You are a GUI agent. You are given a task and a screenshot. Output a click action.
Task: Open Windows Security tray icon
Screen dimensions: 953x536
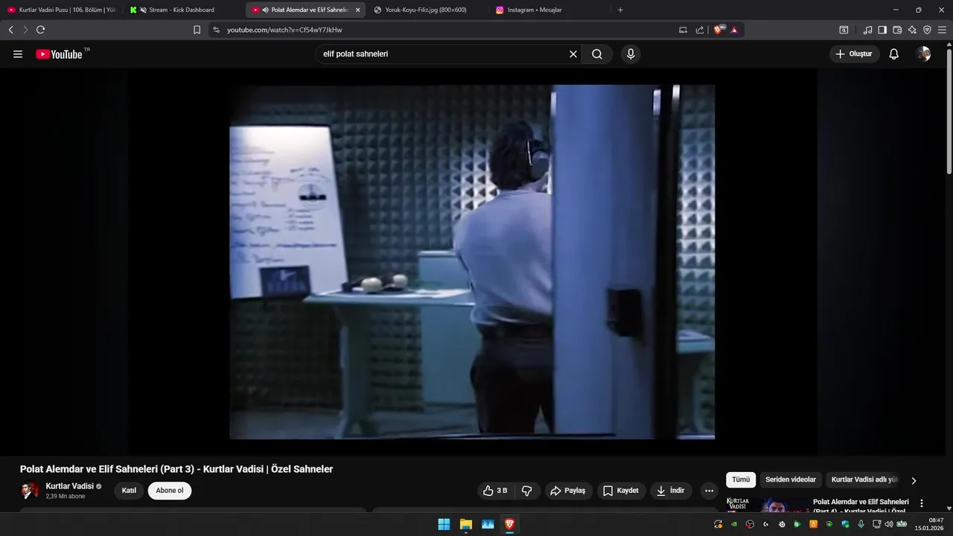[846, 524]
